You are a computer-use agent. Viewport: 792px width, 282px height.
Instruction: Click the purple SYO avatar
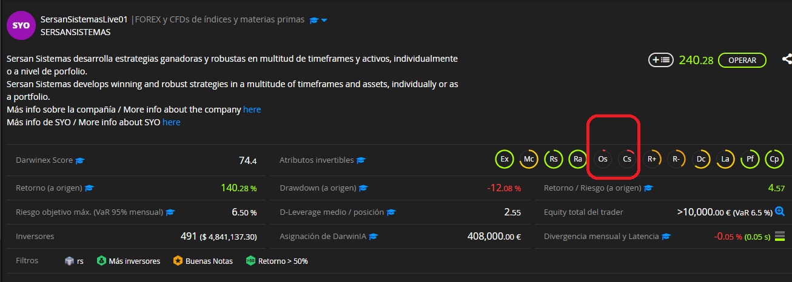pyautogui.click(x=21, y=25)
